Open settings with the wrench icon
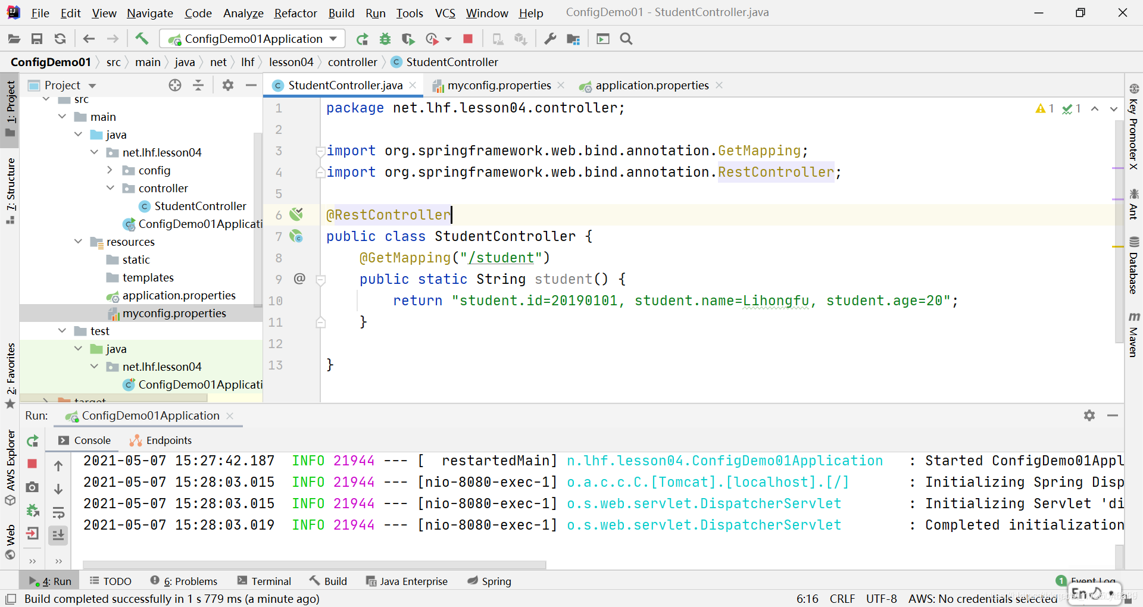 coord(550,39)
